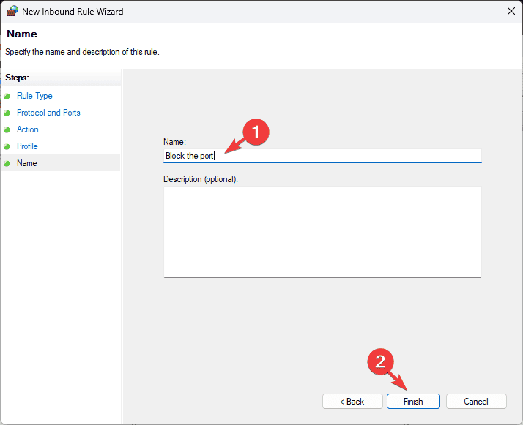This screenshot has width=523, height=425.
Task: Click the firewall wizard title bar icon
Action: [12, 11]
